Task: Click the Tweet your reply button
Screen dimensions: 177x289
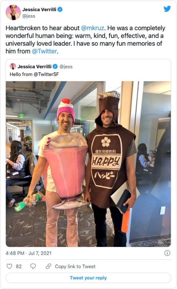Action: click(88, 278)
